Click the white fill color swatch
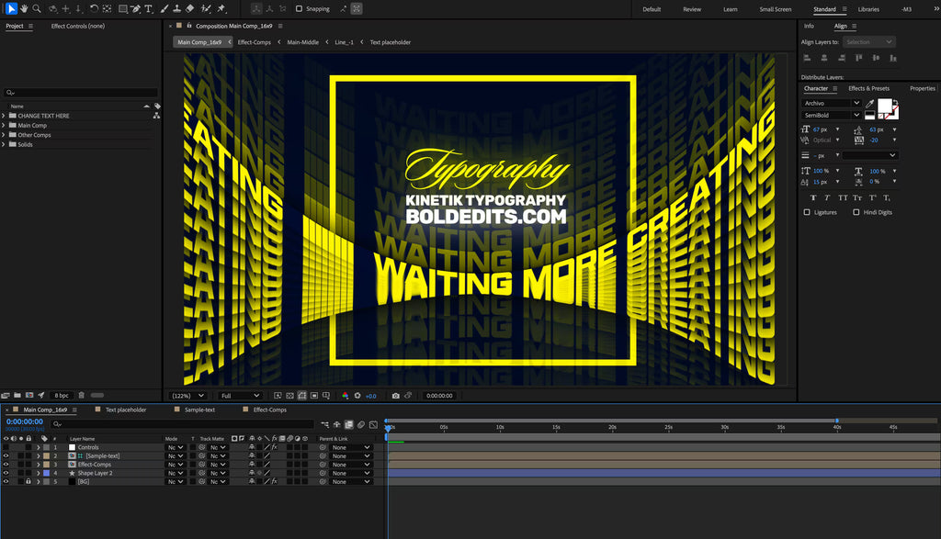This screenshot has width=941, height=539. pyautogui.click(x=887, y=107)
